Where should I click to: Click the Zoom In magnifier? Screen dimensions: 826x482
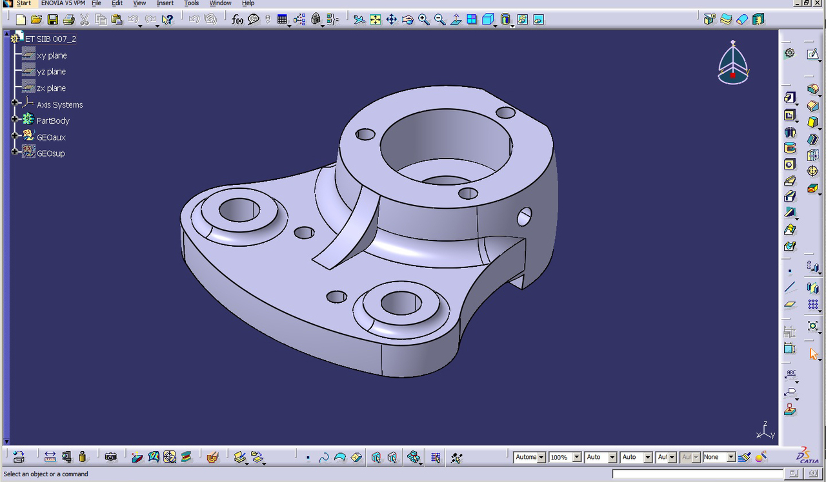tap(424, 20)
